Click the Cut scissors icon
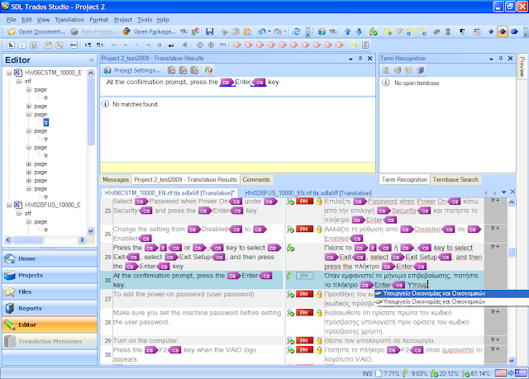The height and width of the screenshot is (379, 529). point(224,31)
